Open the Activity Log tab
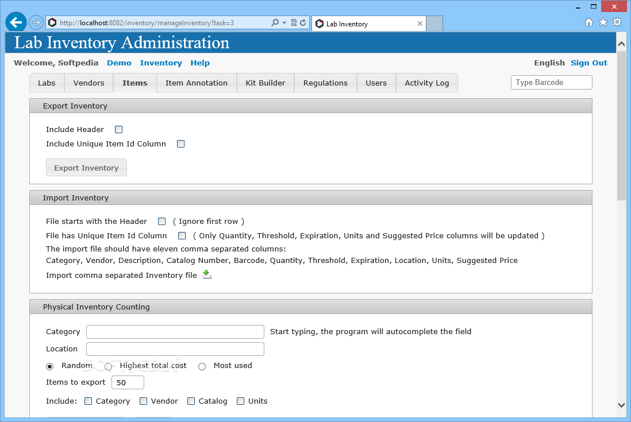This screenshot has width=631, height=422. 426,83
